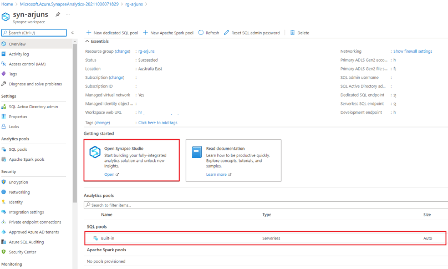This screenshot has height=269, width=448.
Task: Click the Properties icon in sidebar
Action: [3, 116]
